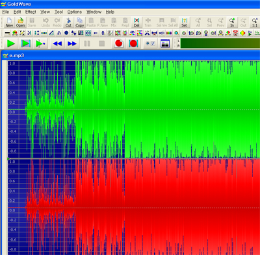This screenshot has height=255, width=260.
Task: Click the Cut scissors icon
Action: point(68,22)
